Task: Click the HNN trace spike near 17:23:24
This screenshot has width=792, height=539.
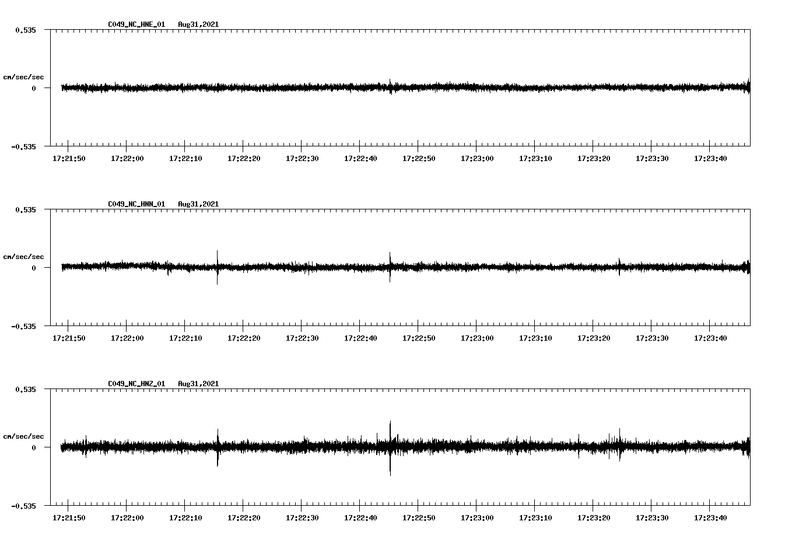Action: (619, 267)
